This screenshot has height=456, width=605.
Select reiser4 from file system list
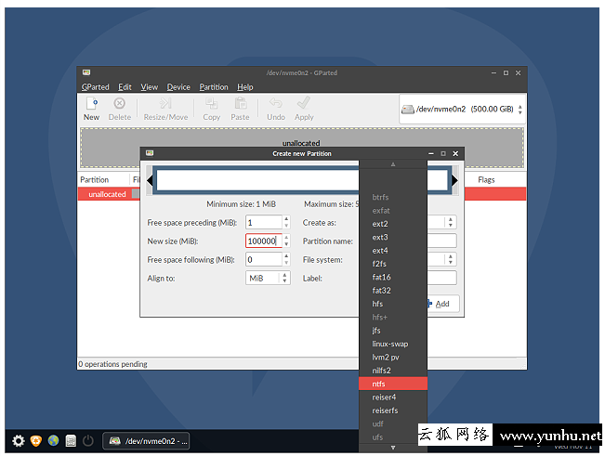(393, 397)
